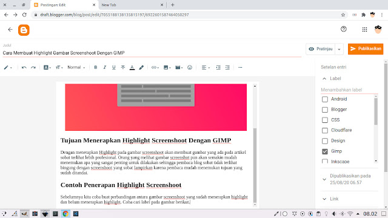Open the font size dropdown
The width and height of the screenshot is (388, 218).
59,67
